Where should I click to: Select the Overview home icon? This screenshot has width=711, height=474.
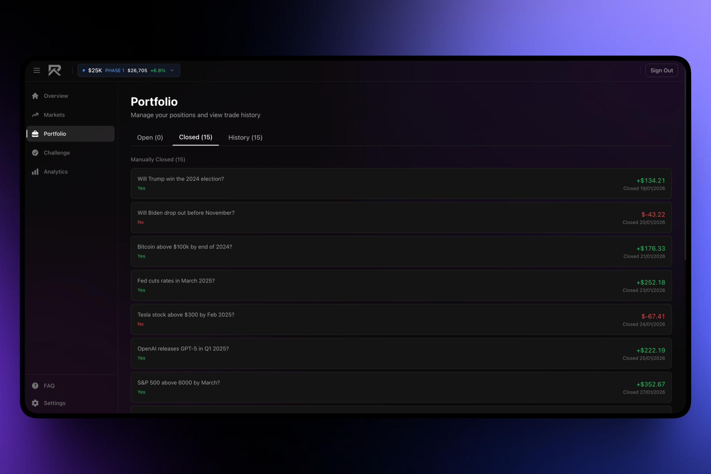click(35, 96)
